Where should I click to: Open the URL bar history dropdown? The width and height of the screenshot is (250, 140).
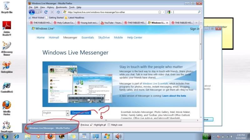(x=163, y=12)
